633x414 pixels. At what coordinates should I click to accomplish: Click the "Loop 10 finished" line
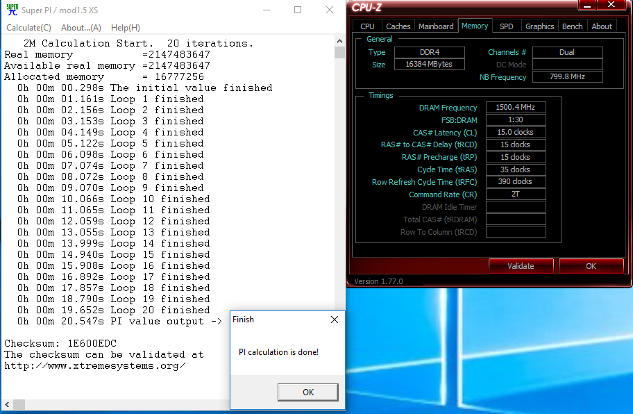(113, 199)
